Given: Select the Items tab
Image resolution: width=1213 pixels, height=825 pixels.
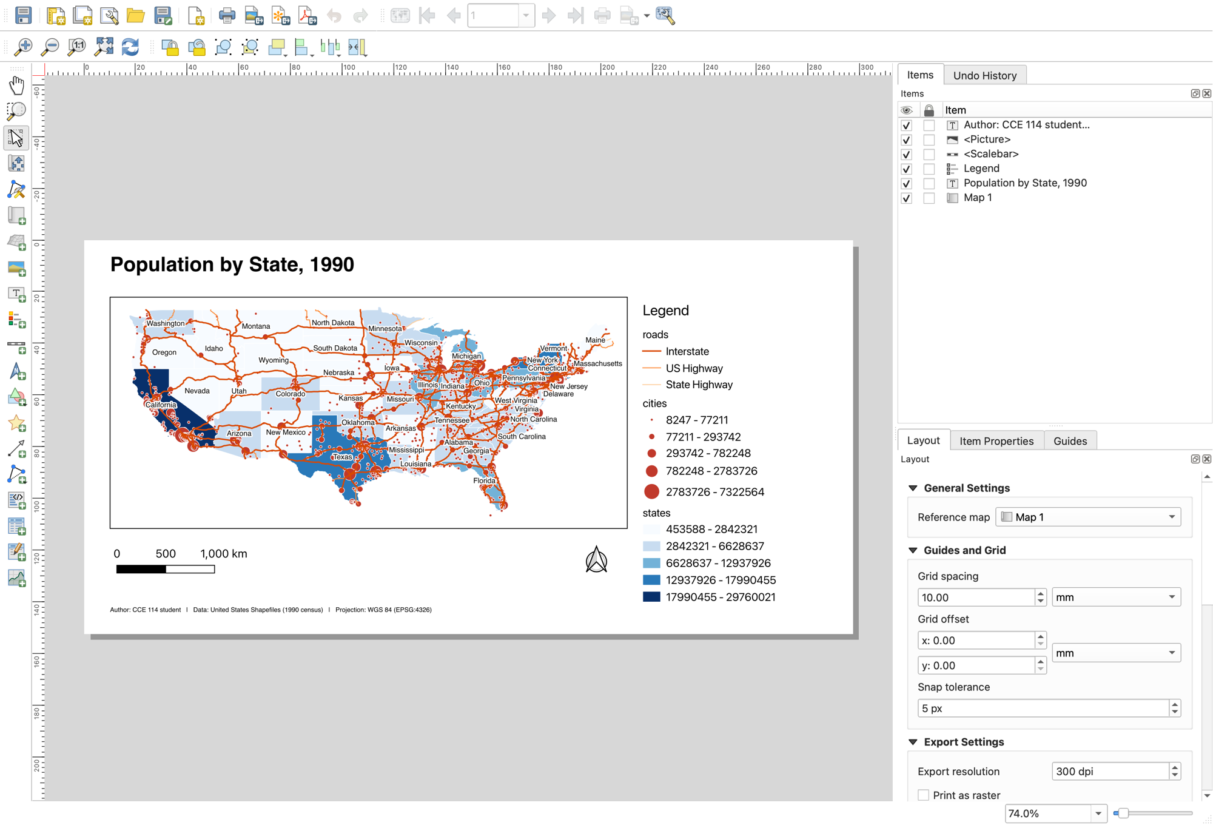Looking at the screenshot, I should (x=920, y=75).
